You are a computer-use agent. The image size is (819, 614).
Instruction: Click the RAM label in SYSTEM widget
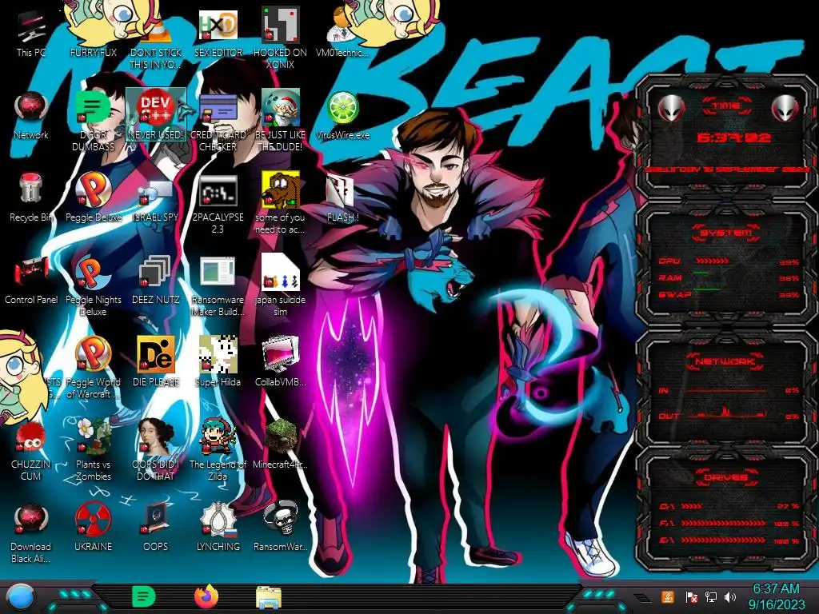[670, 277]
